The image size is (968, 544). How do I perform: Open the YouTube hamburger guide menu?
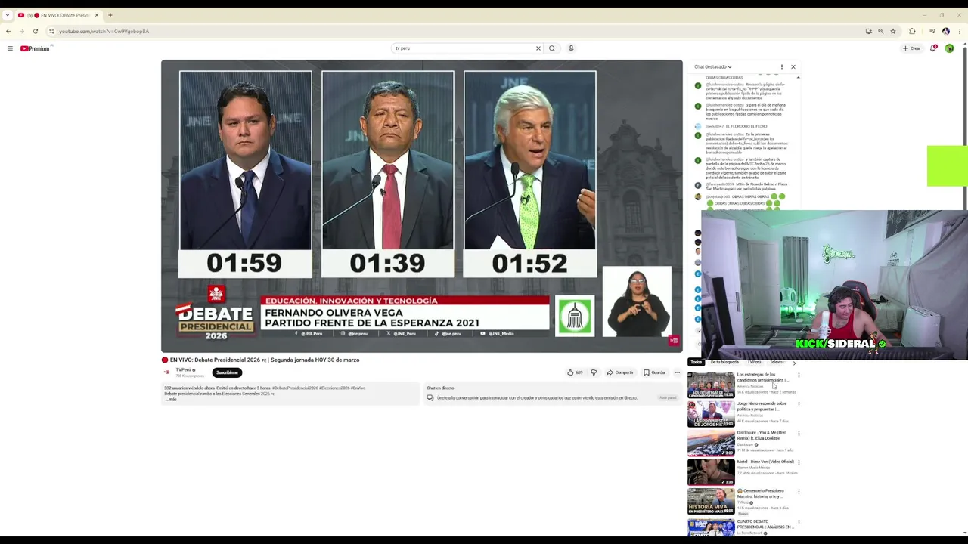point(10,48)
